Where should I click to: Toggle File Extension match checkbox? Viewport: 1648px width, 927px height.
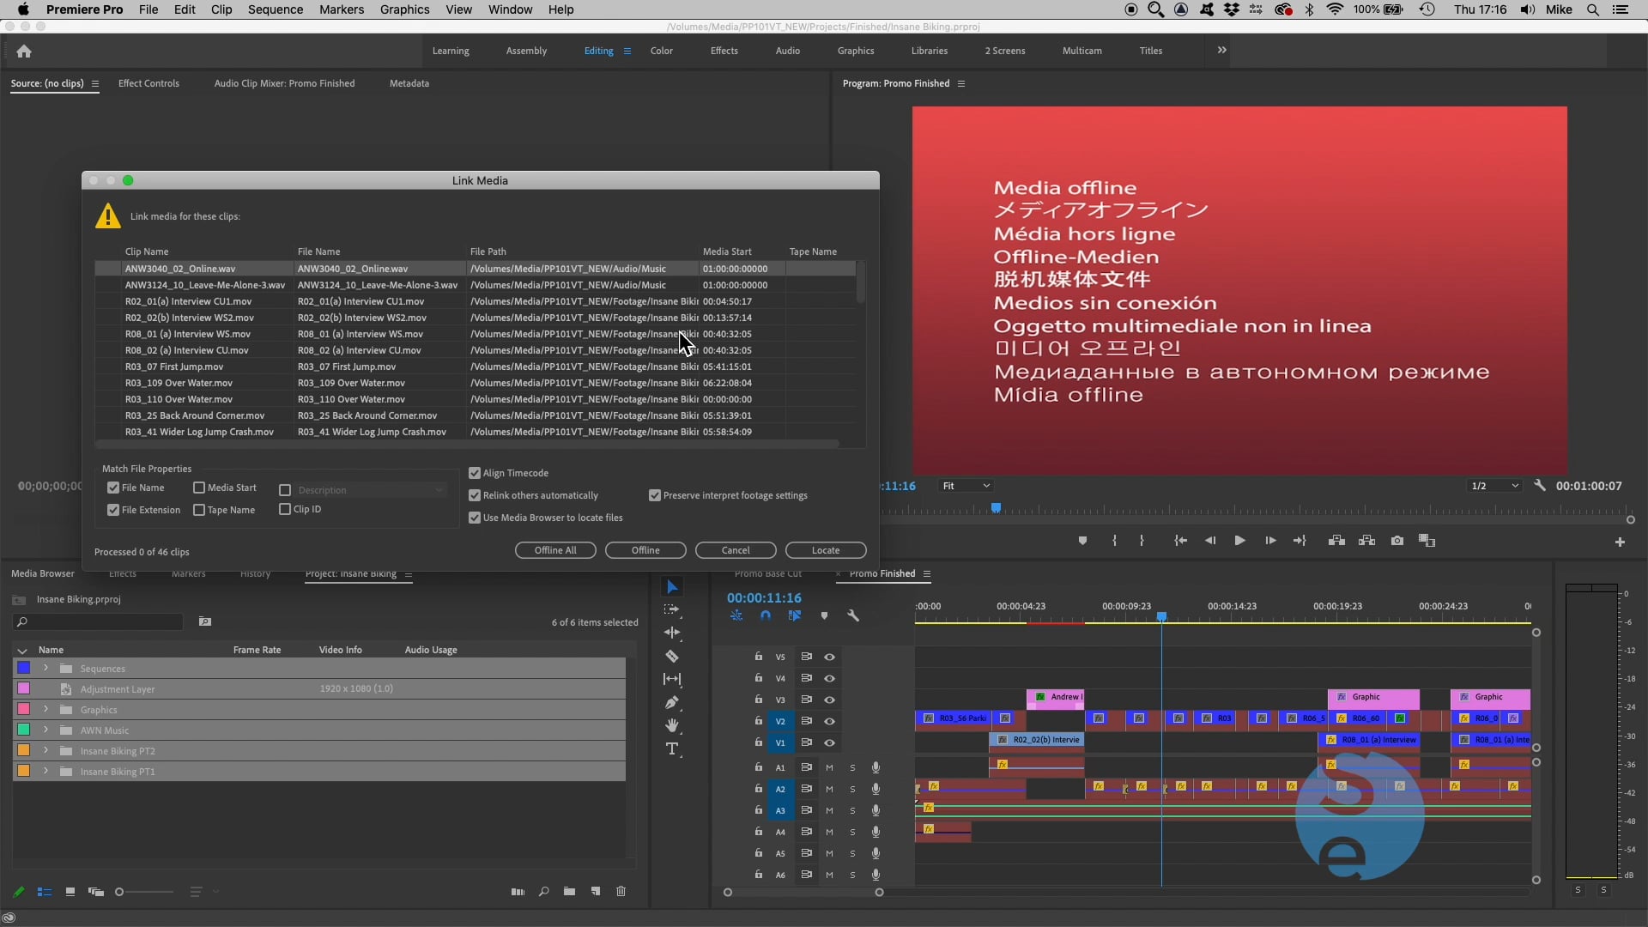[x=113, y=510]
